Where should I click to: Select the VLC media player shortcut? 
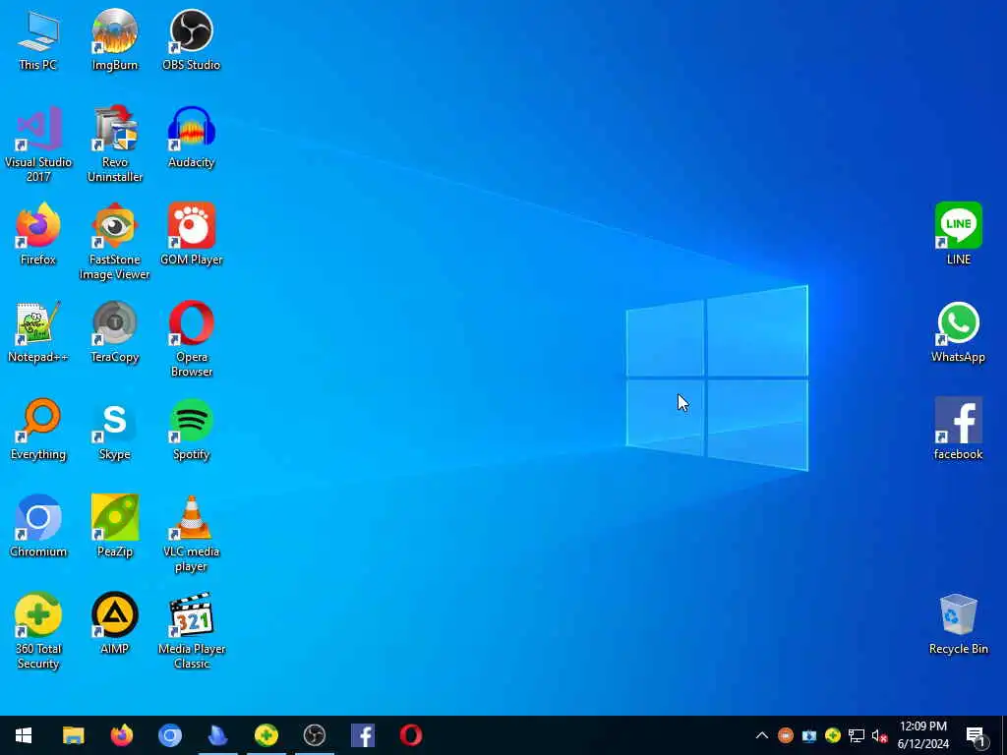[192, 534]
